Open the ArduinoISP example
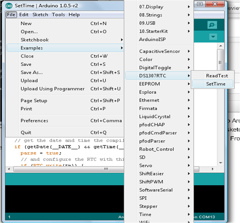 coord(159,39)
